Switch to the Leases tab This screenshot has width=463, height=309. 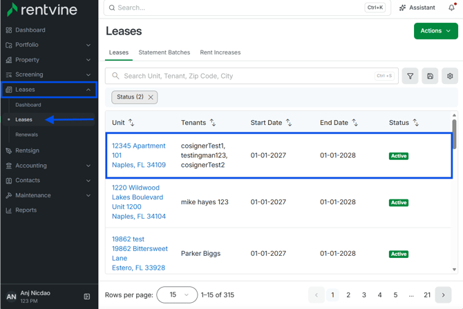(x=119, y=52)
